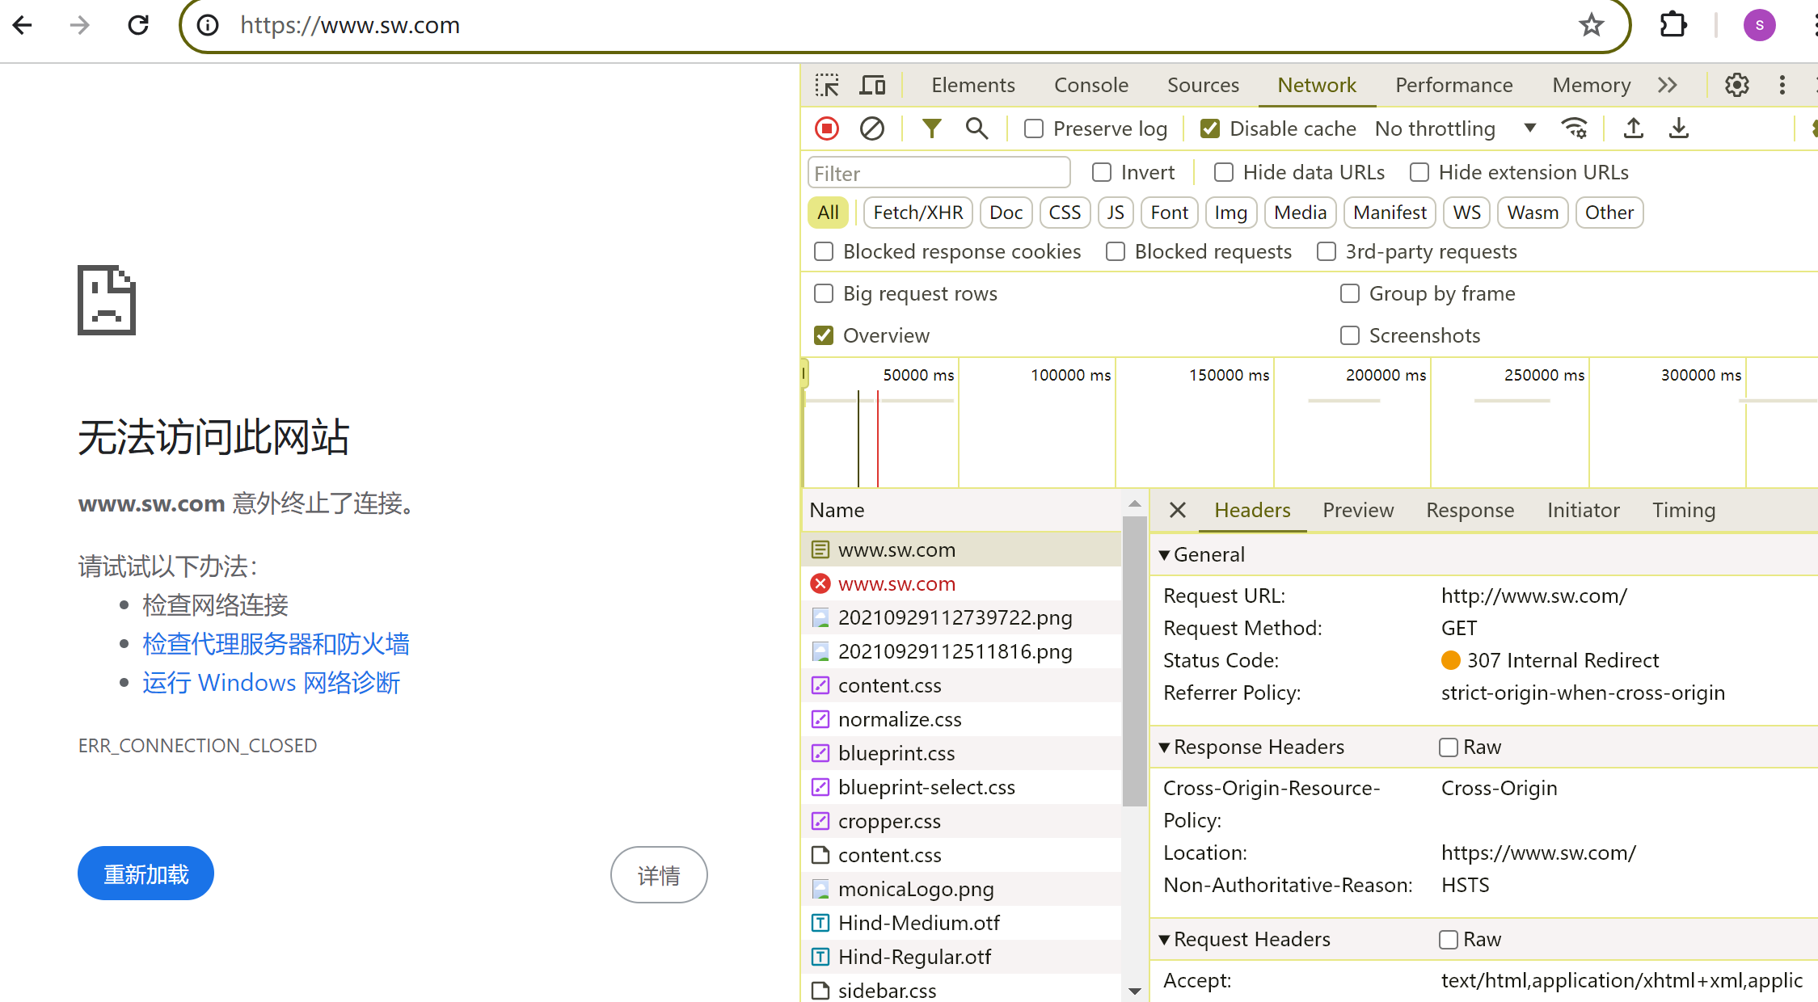1818x1002 pixels.
Task: Open the network search magnifier
Action: point(976,128)
